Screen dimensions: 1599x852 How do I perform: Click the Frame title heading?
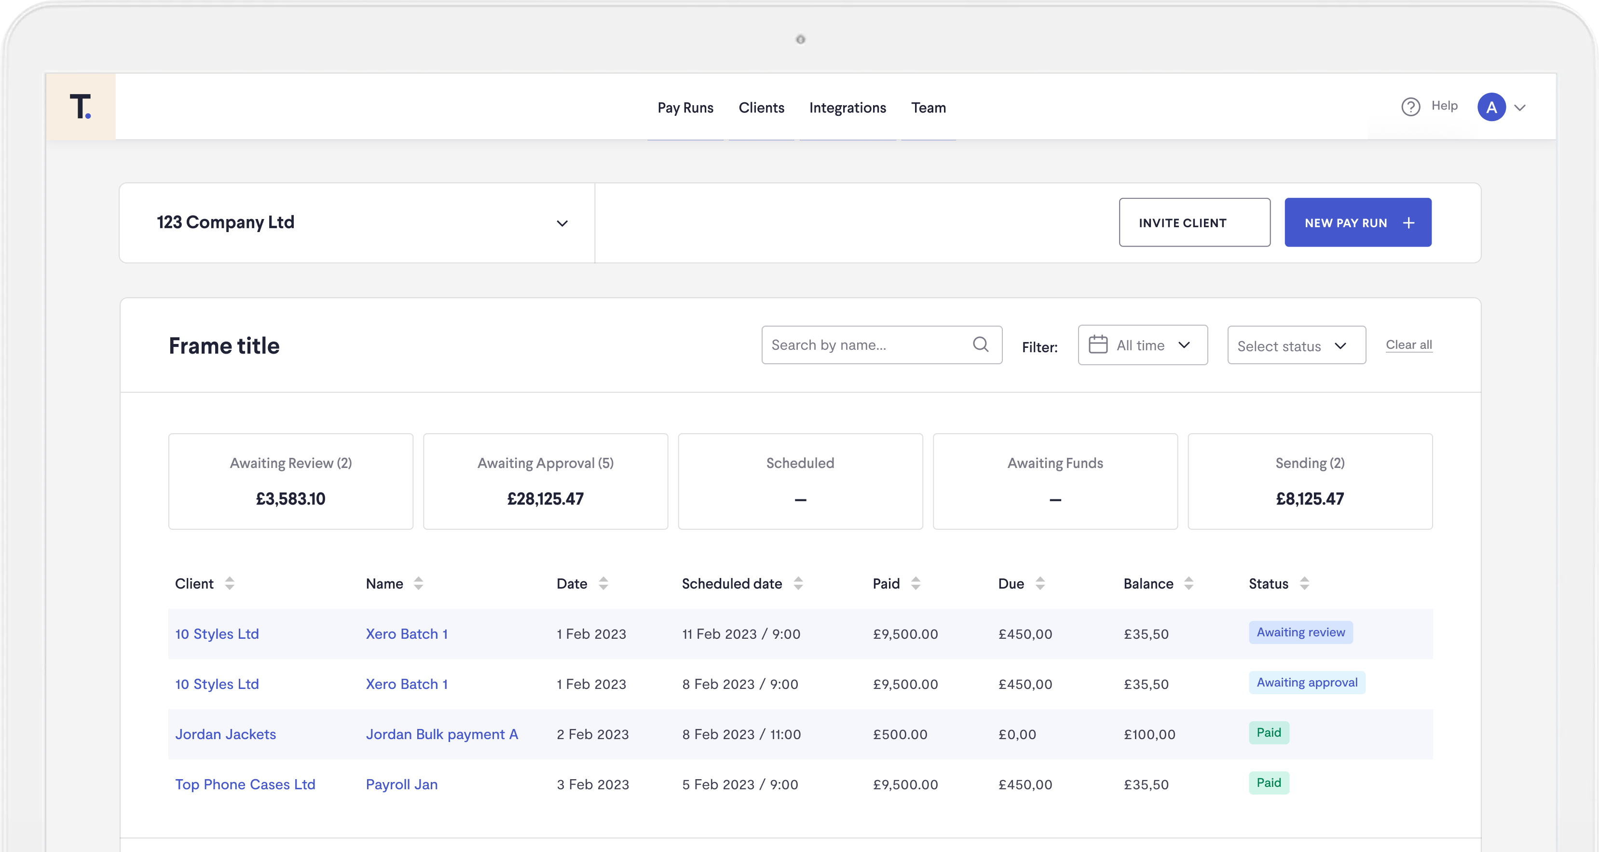tap(224, 346)
